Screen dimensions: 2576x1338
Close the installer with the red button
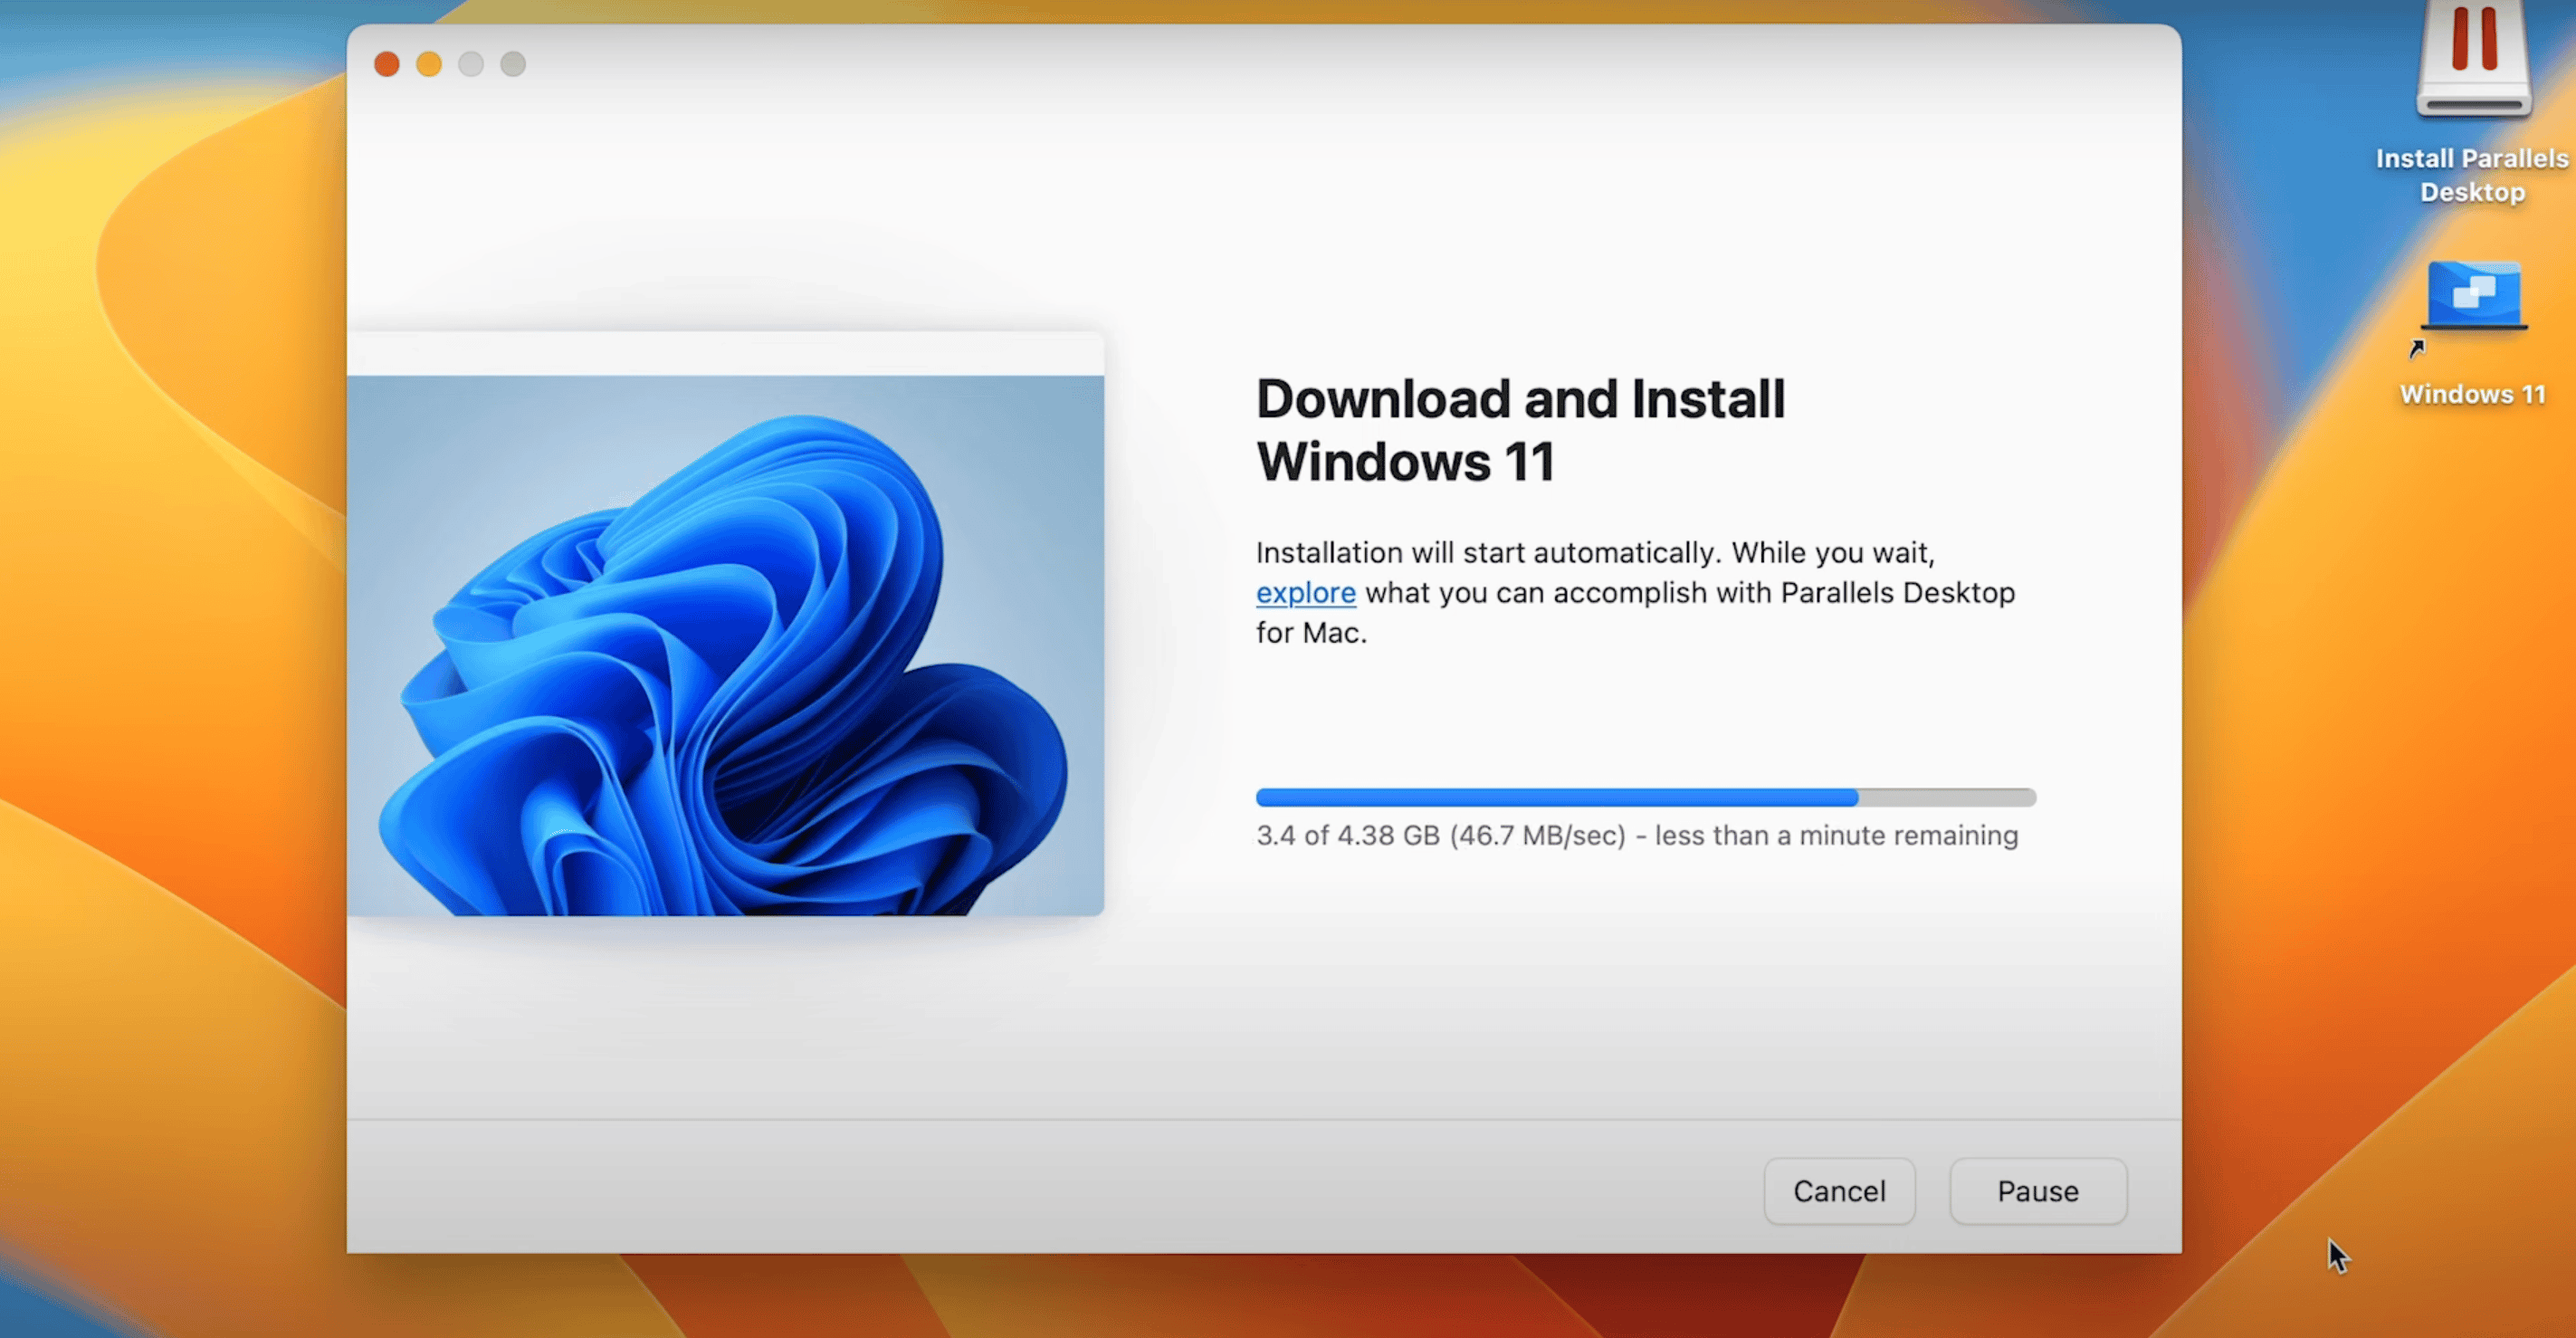click(x=387, y=65)
